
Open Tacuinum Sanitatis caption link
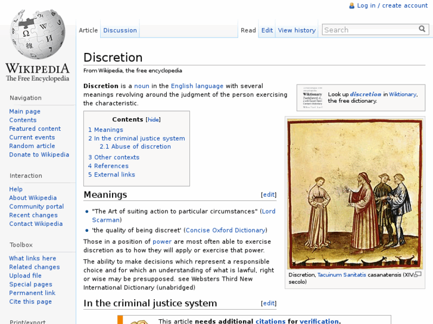(342, 275)
